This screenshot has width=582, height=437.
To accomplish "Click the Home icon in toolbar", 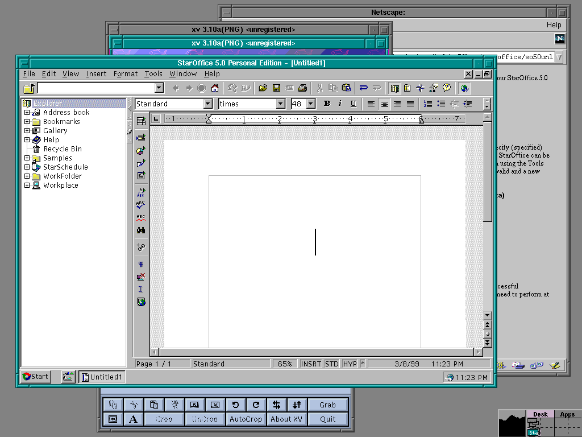I will (215, 88).
